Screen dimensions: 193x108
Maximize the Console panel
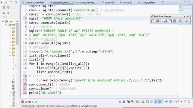pos(189,101)
